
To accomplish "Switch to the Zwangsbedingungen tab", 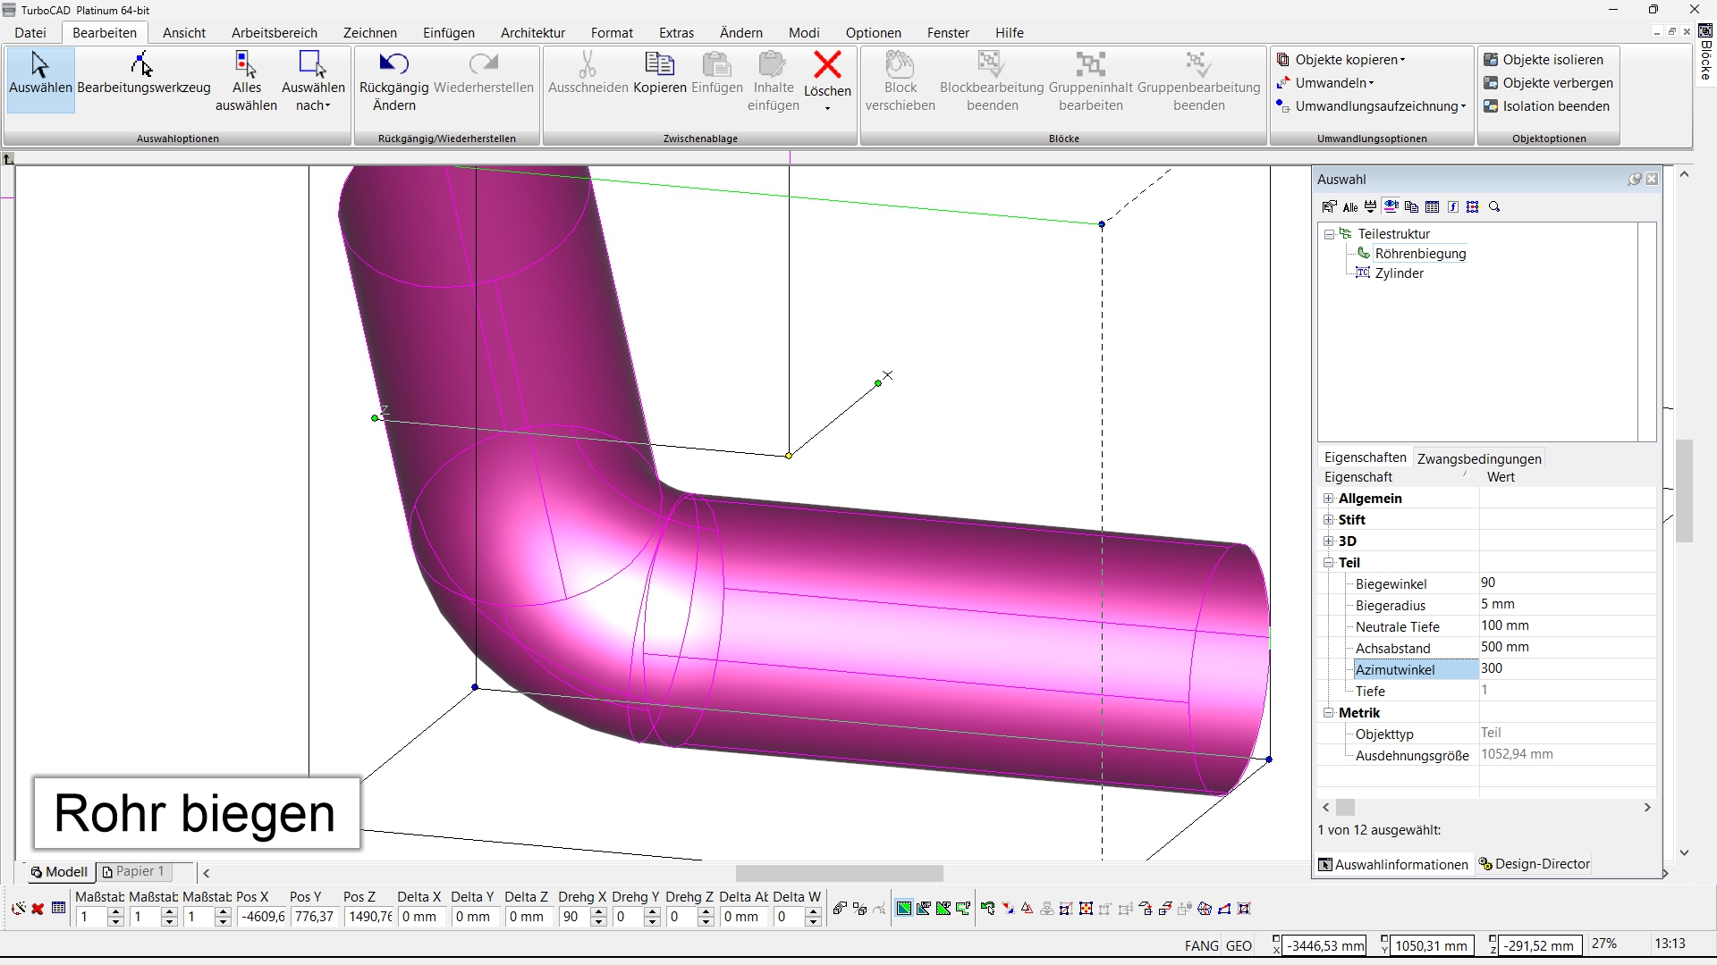I will (1479, 458).
